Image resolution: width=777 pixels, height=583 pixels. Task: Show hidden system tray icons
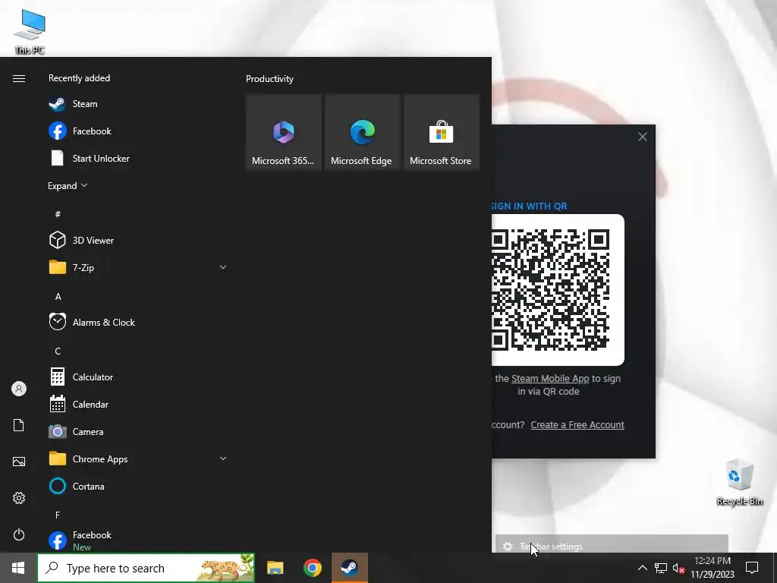642,568
